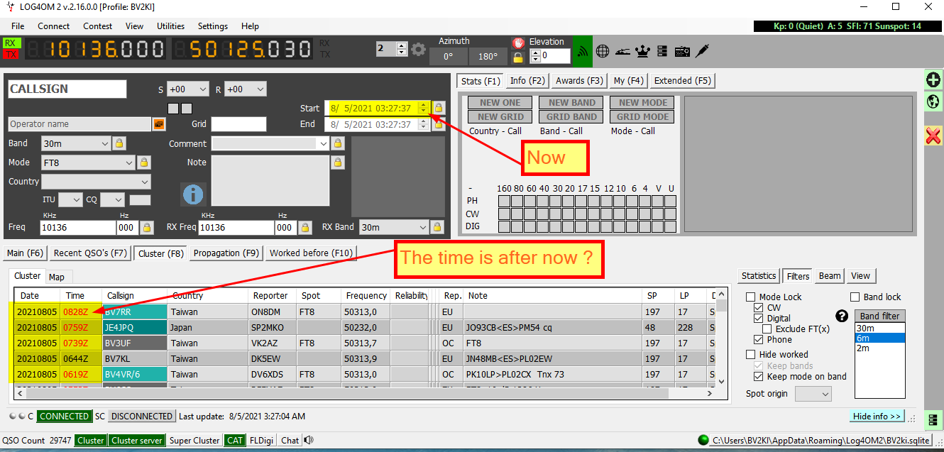
Task: Click the red X clear icon
Action: pyautogui.click(x=933, y=136)
